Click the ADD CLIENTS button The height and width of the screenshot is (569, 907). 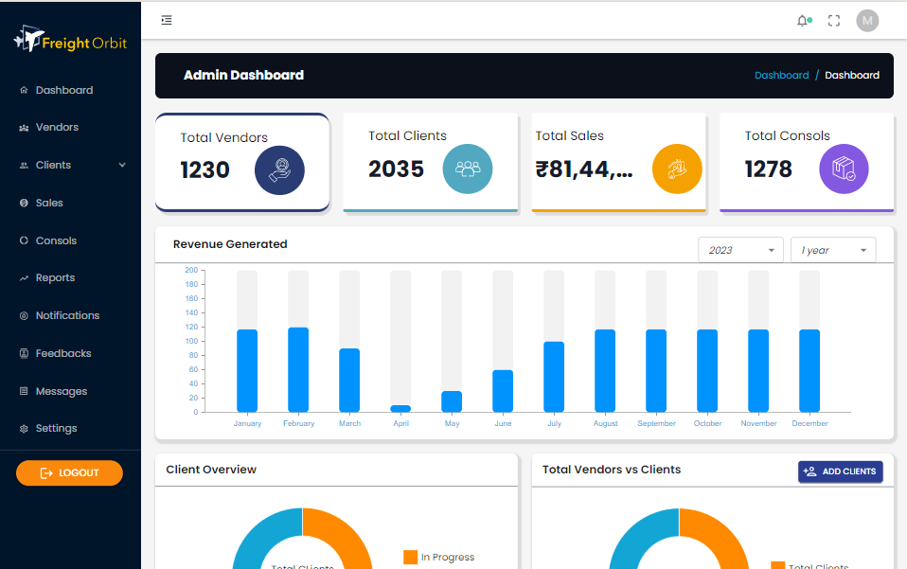(x=841, y=471)
